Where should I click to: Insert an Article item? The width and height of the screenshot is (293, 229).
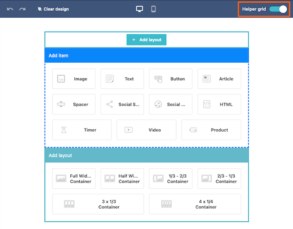219,79
